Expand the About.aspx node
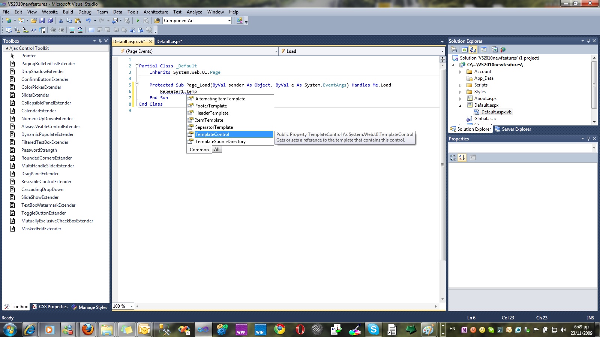Viewport: 600px width, 337px height. pos(460,99)
